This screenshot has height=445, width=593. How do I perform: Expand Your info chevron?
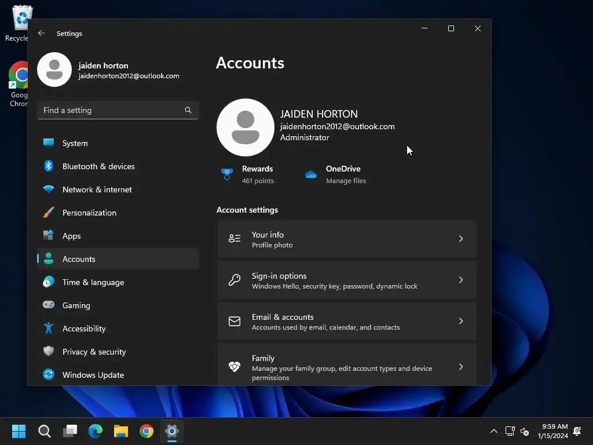pyautogui.click(x=460, y=238)
